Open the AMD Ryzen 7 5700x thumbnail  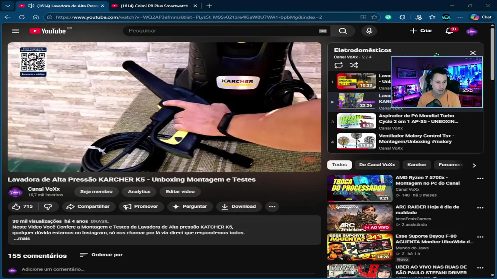pyautogui.click(x=360, y=188)
